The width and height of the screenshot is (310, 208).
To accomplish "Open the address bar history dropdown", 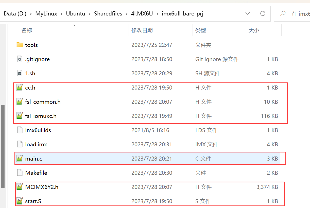I will click(248, 13).
